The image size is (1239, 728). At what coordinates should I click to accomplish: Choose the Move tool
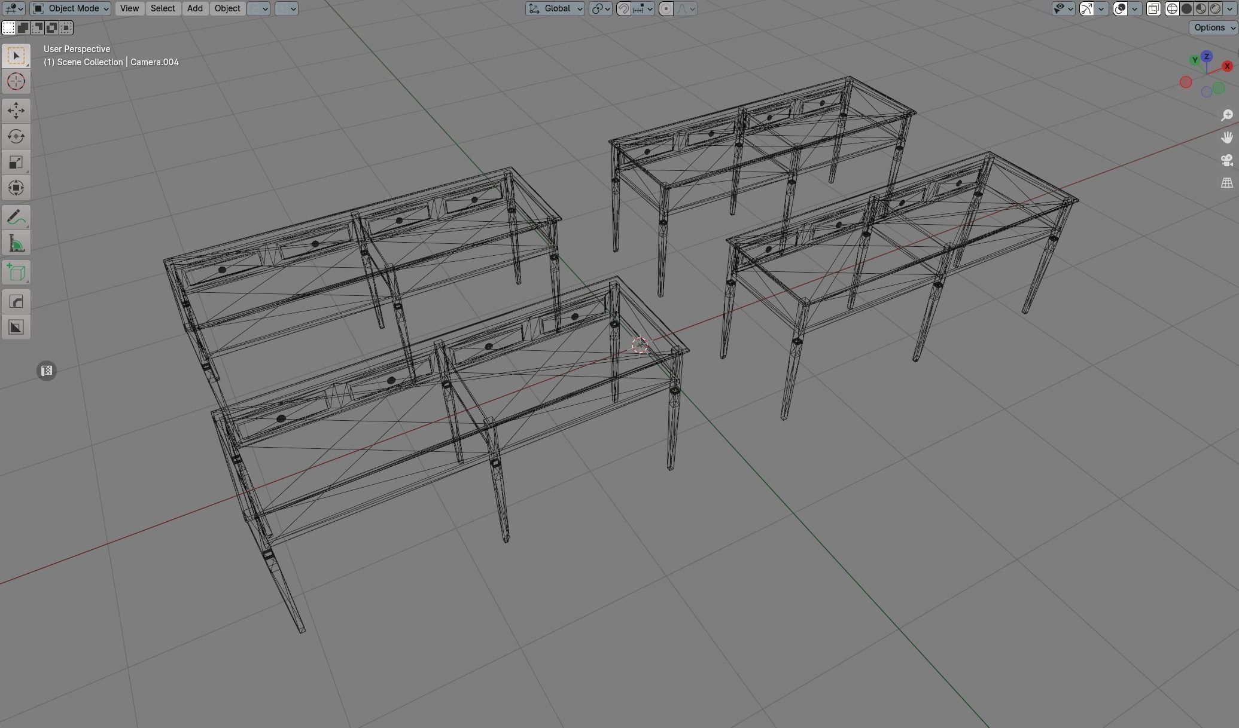(x=16, y=111)
